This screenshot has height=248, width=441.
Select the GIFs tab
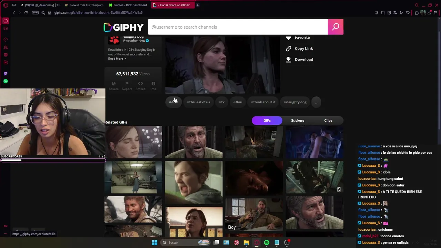tap(267, 121)
